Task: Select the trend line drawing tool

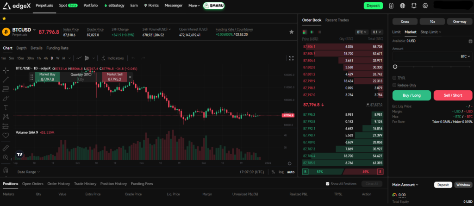Action: click(6, 79)
